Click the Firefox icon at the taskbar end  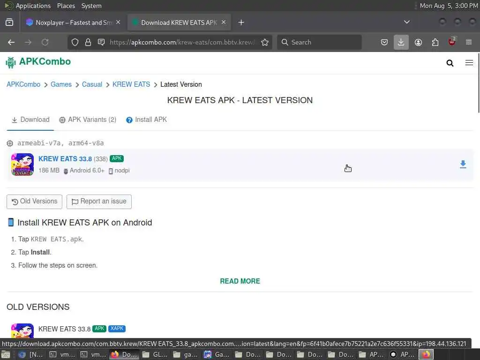click(x=426, y=354)
